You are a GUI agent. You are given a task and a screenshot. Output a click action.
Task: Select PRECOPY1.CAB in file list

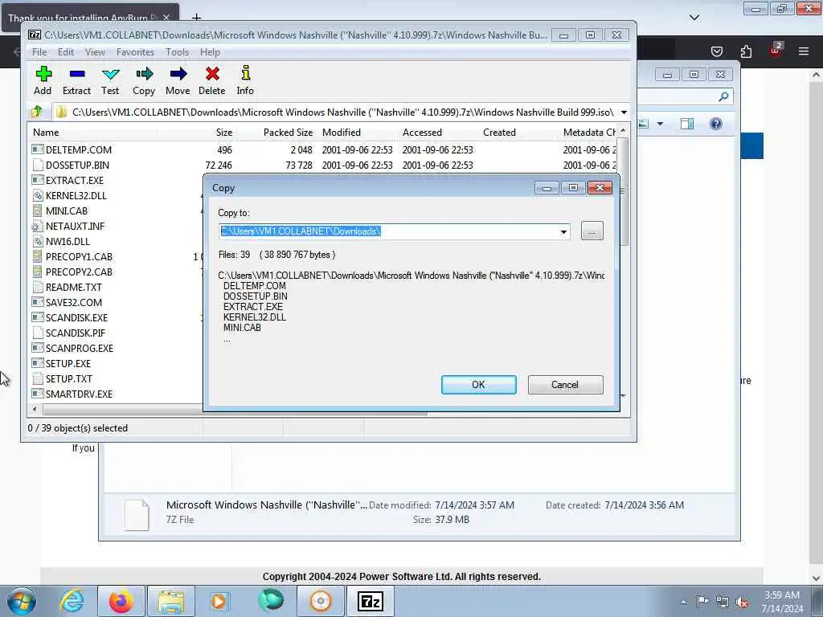click(x=80, y=256)
